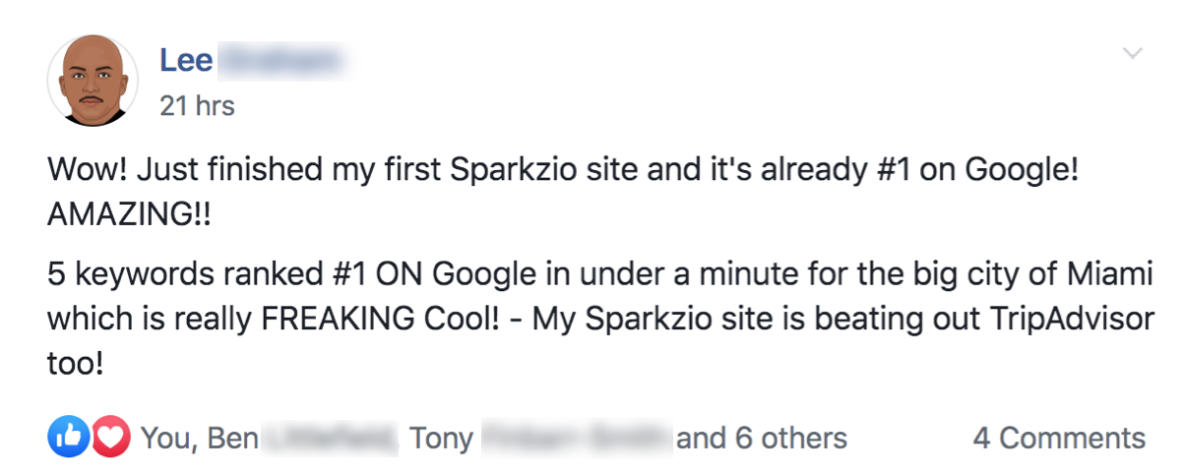
Task: Open Ben's profile from reactions list
Action: pyautogui.click(x=232, y=438)
